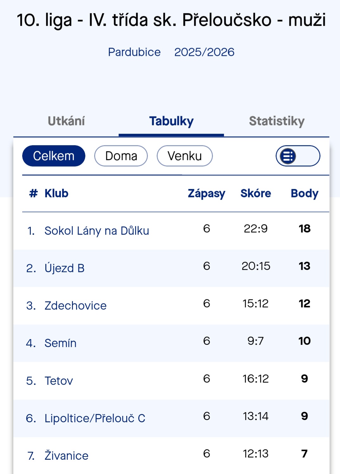Switch to the Utkání tab
Viewport: 340px width, 474px height.
coord(66,121)
